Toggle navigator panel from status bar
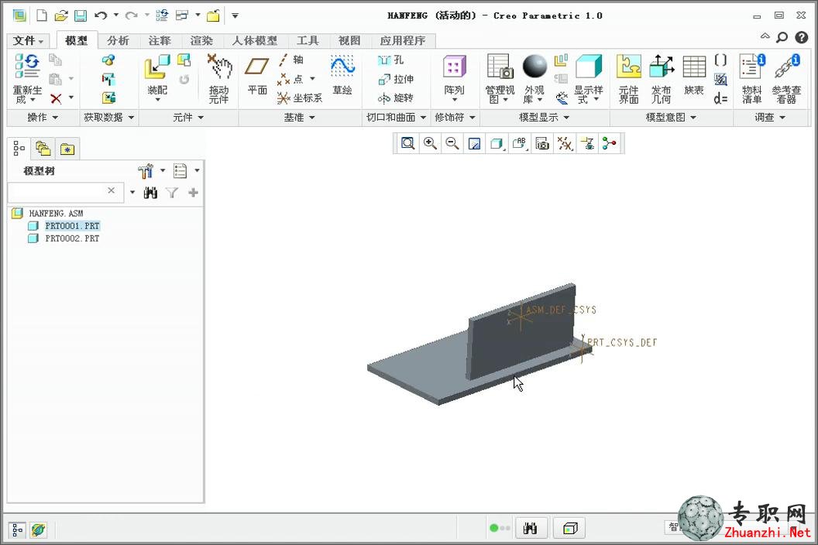This screenshot has height=545, width=818. [x=17, y=530]
